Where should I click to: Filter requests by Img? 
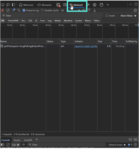tap(49, 20)
